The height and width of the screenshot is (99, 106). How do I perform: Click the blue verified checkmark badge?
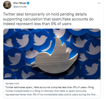click(28, 3)
